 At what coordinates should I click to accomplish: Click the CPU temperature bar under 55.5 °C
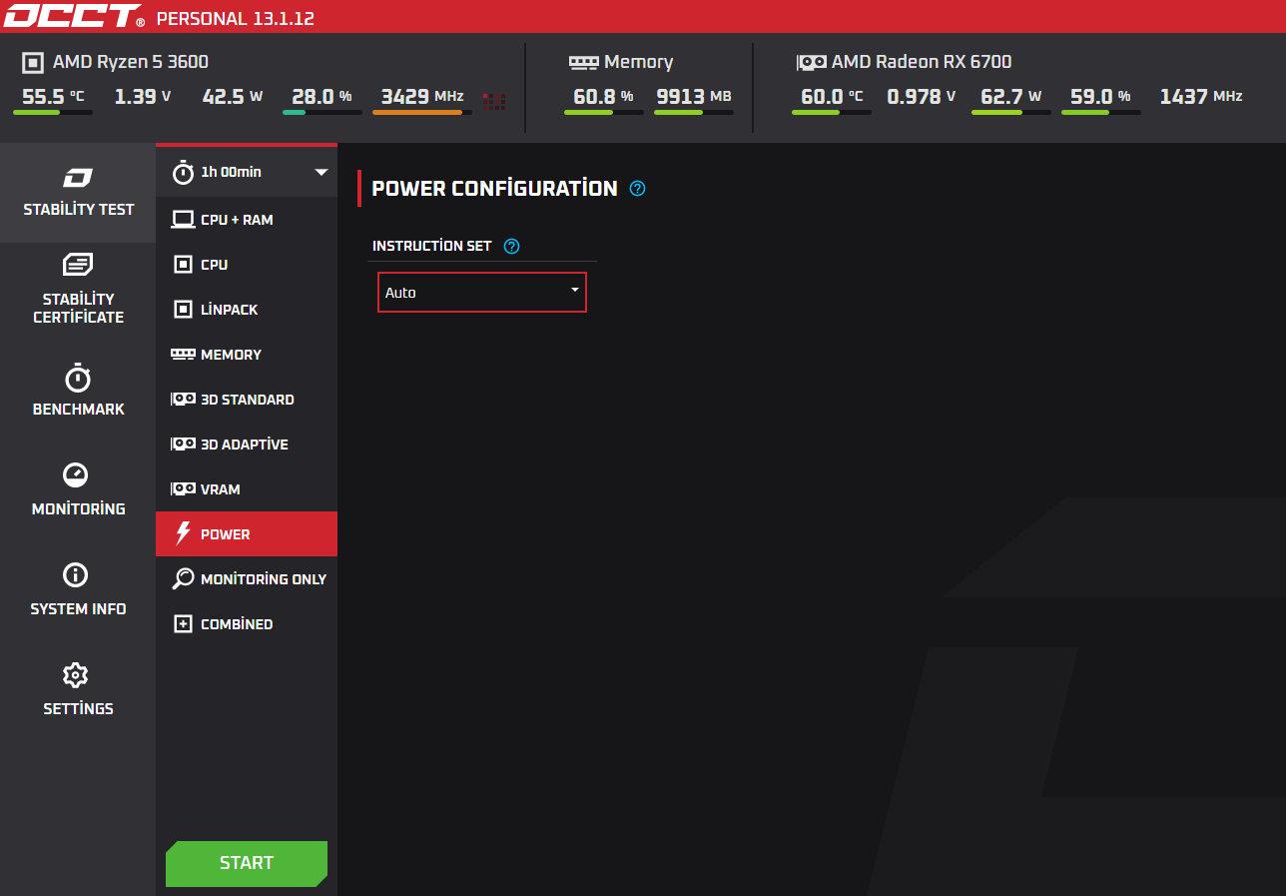[53, 113]
